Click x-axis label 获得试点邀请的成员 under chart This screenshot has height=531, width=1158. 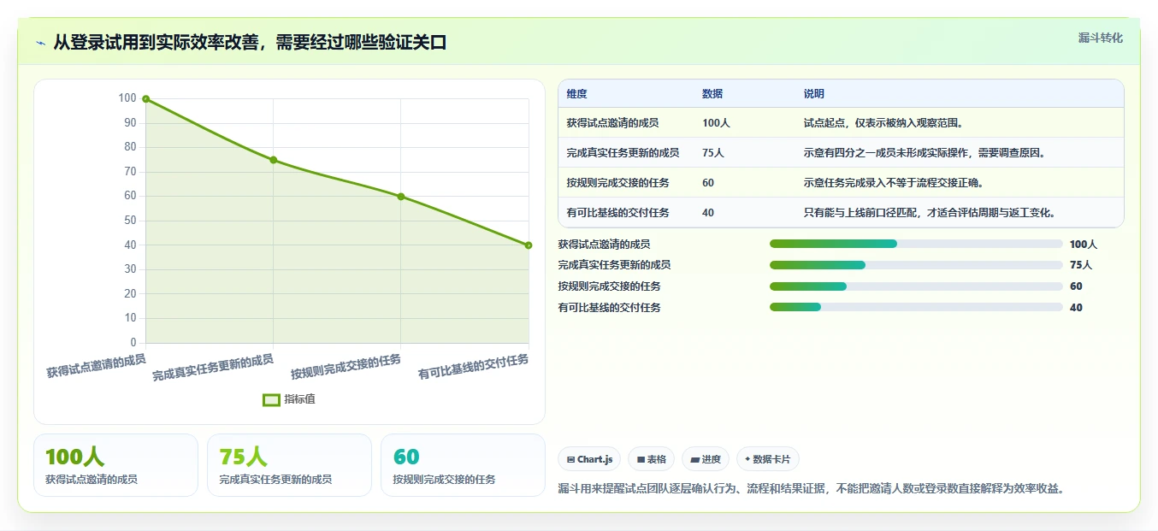click(96, 366)
